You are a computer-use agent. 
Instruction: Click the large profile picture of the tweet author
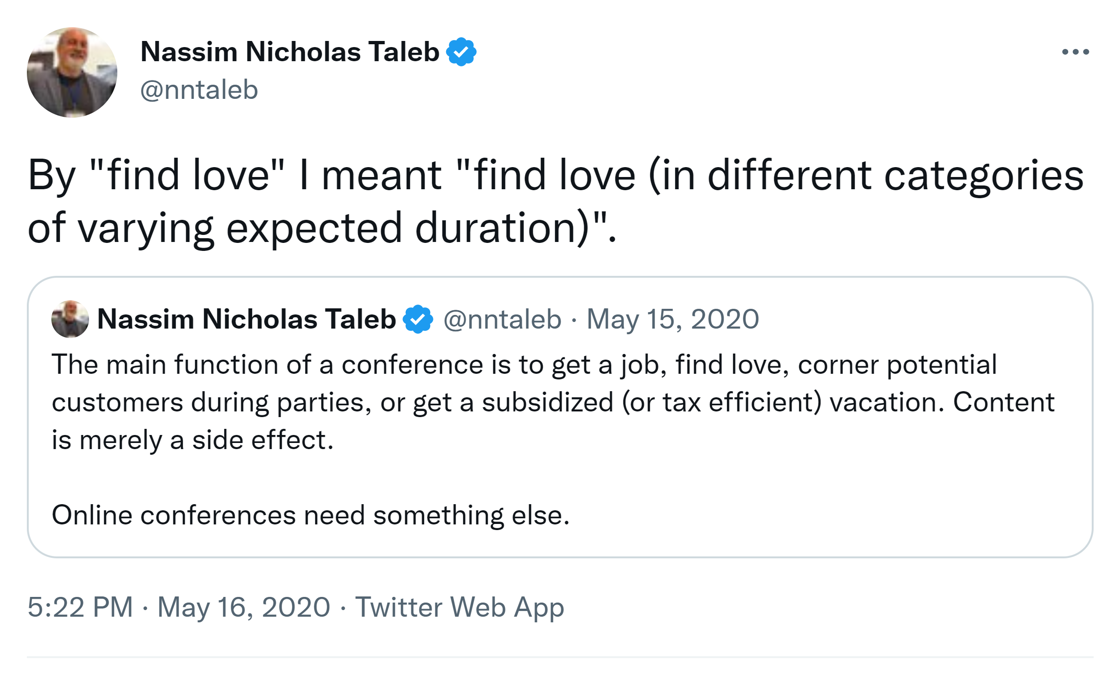72,72
